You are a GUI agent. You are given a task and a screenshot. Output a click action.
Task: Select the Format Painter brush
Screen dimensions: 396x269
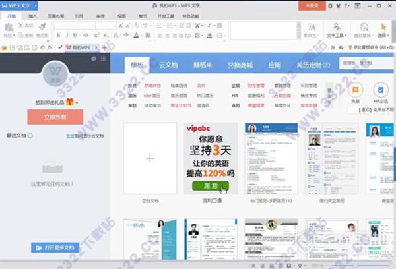(42, 26)
